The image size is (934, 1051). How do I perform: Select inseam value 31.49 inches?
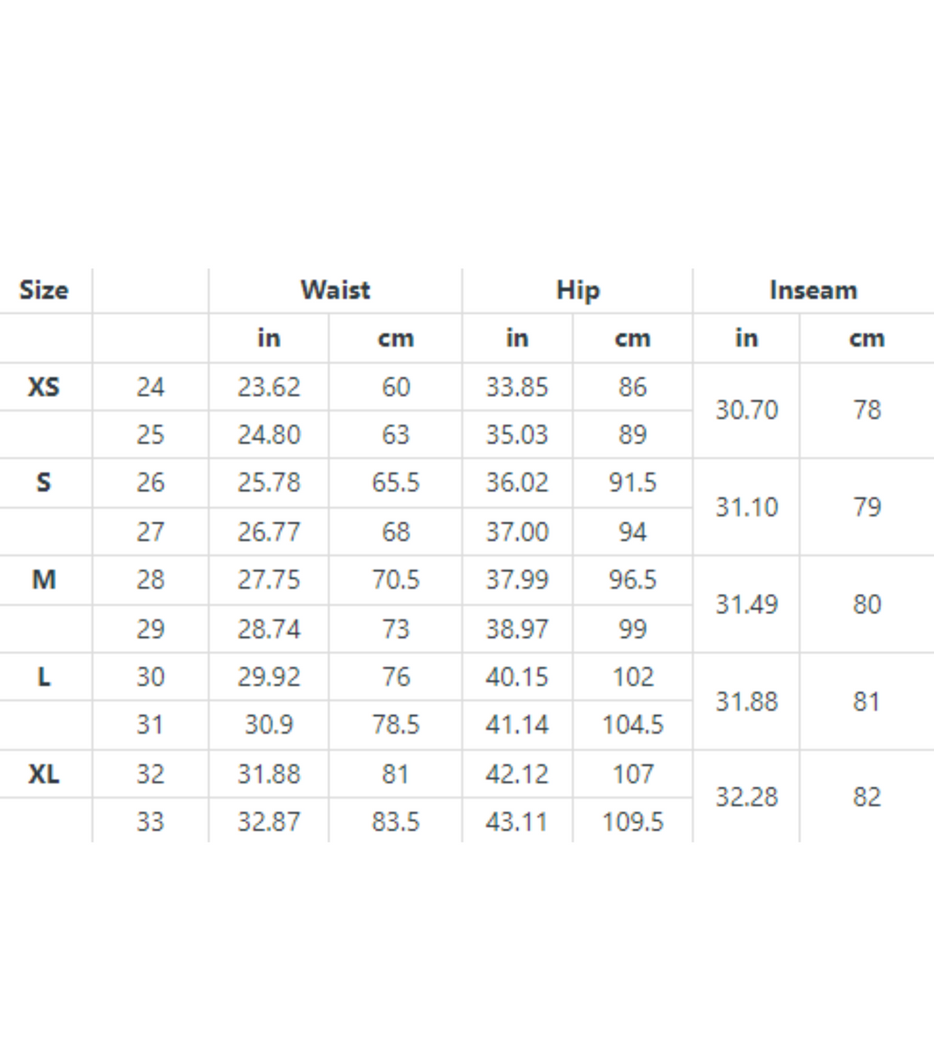[x=746, y=605]
